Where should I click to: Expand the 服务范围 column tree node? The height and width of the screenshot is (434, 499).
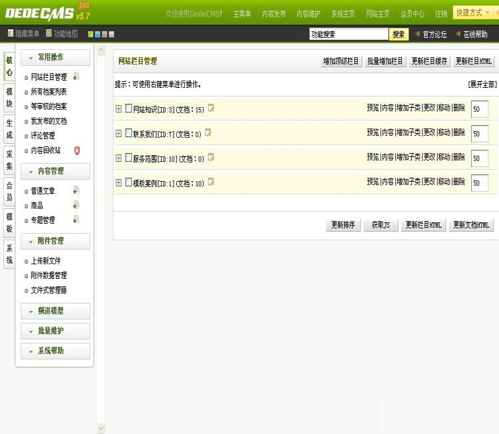click(x=118, y=158)
